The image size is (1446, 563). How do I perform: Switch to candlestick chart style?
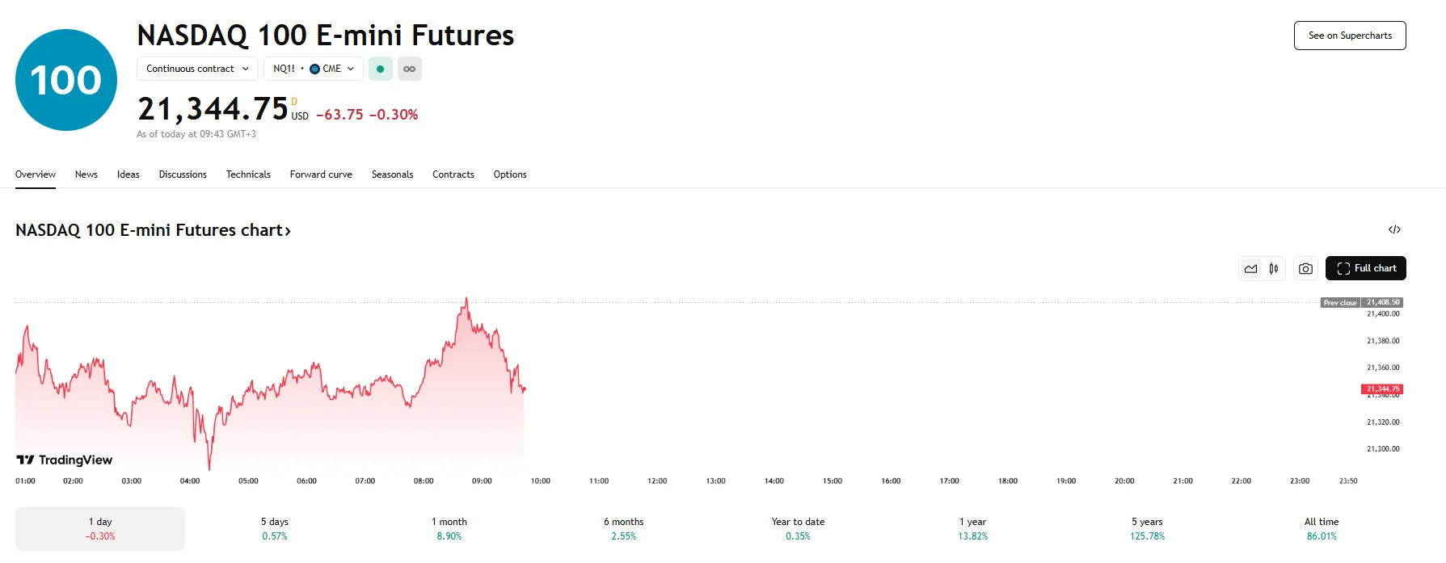pos(1274,269)
